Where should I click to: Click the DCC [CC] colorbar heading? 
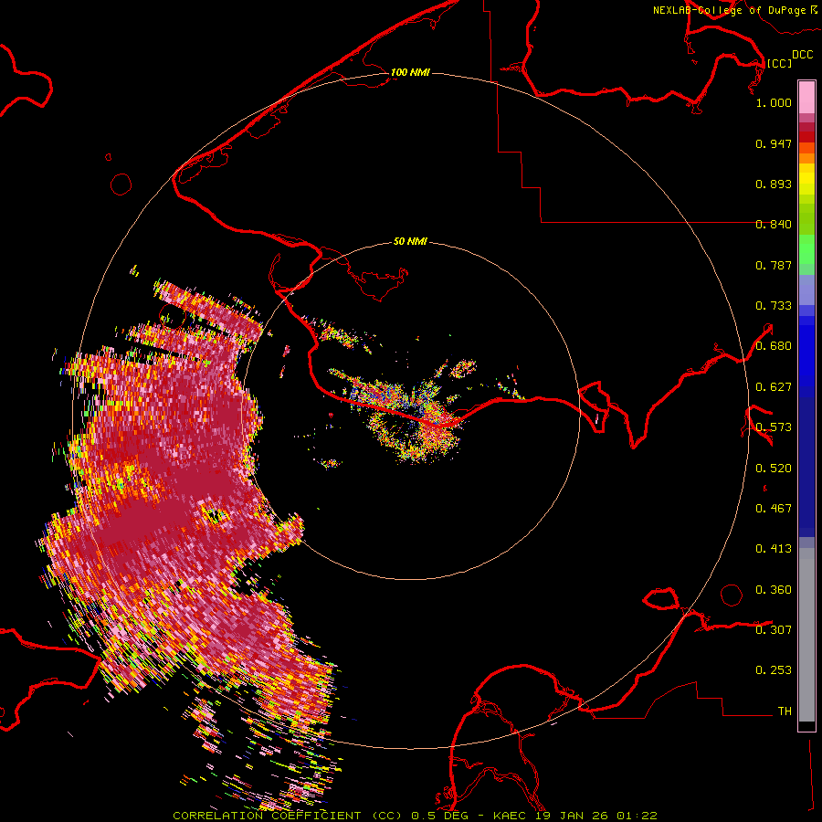(x=789, y=58)
